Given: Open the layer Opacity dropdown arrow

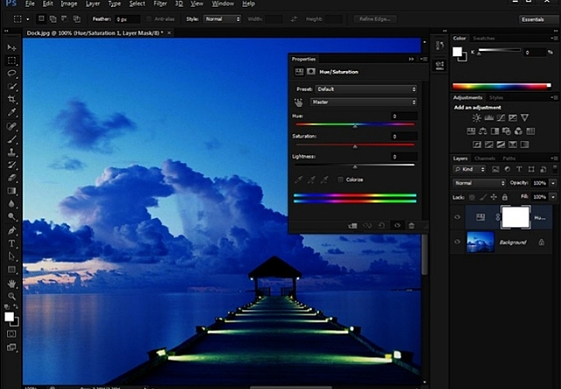Looking at the screenshot, I should click(553, 183).
